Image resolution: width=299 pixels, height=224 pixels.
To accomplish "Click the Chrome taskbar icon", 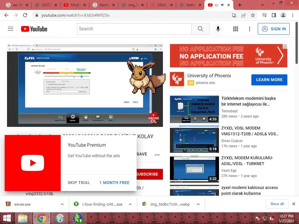I will pyautogui.click(x=42, y=218).
